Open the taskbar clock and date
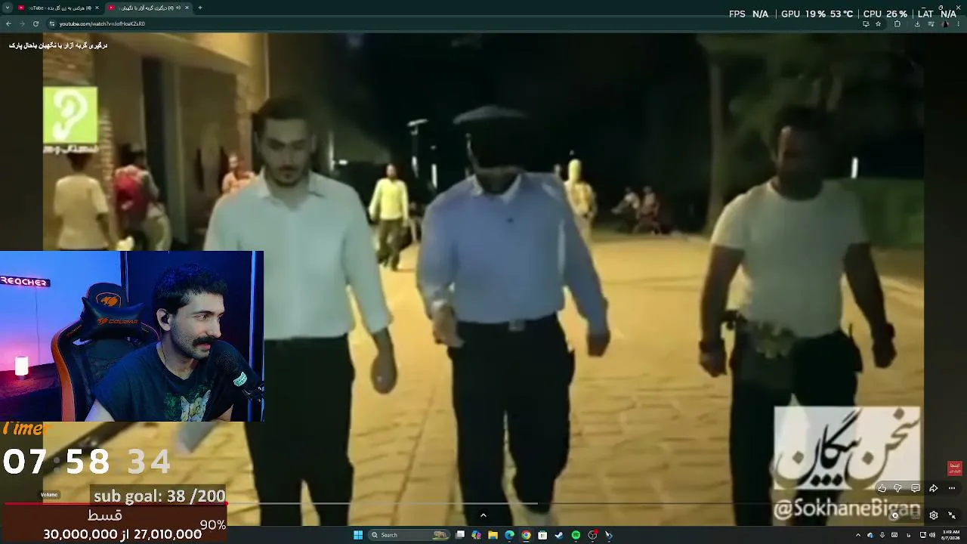 click(x=950, y=535)
